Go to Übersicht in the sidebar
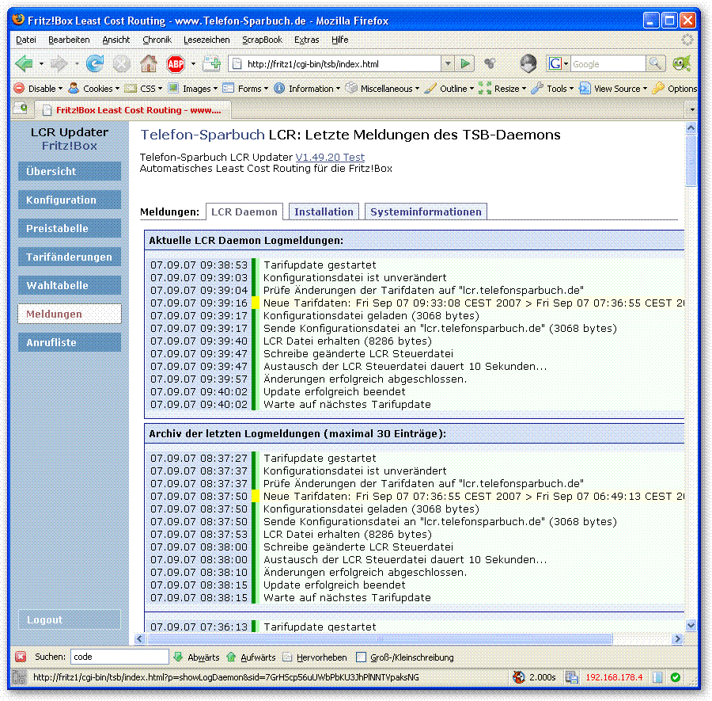 click(x=70, y=171)
